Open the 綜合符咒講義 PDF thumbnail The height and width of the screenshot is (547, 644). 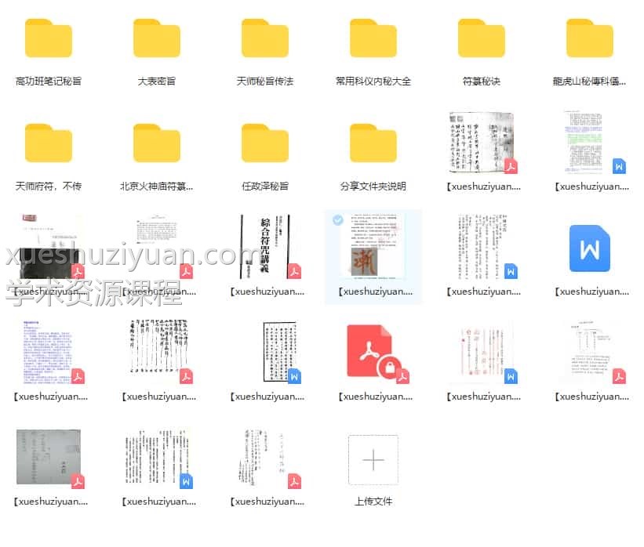point(265,248)
